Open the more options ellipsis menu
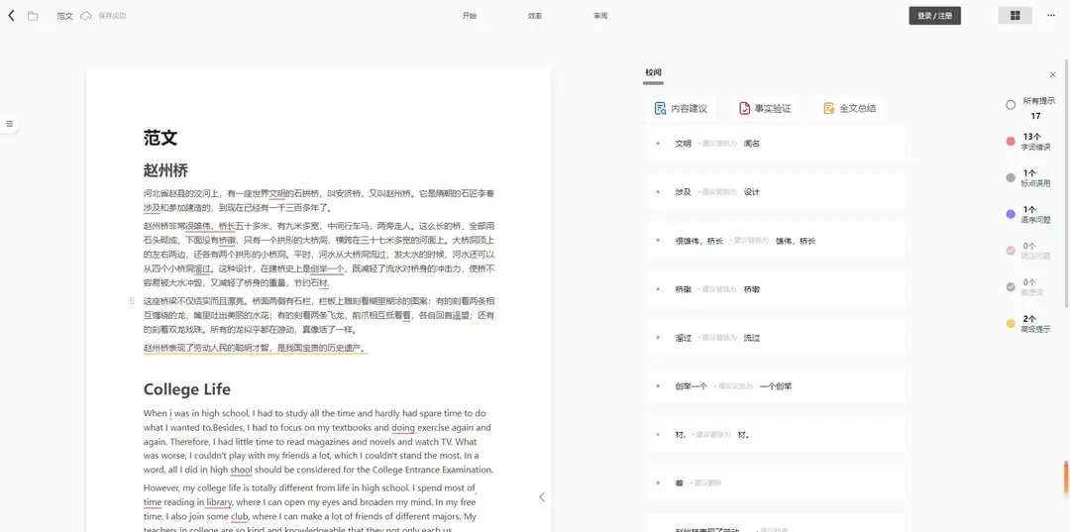 tap(1051, 16)
